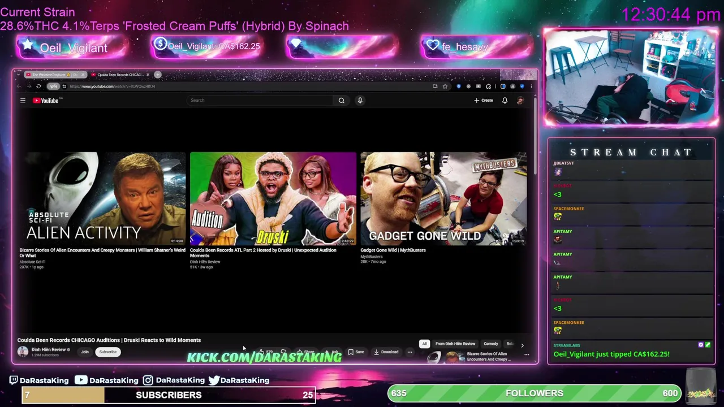Open Bizarre Stories Of Alien Encounters title link

coord(102,253)
